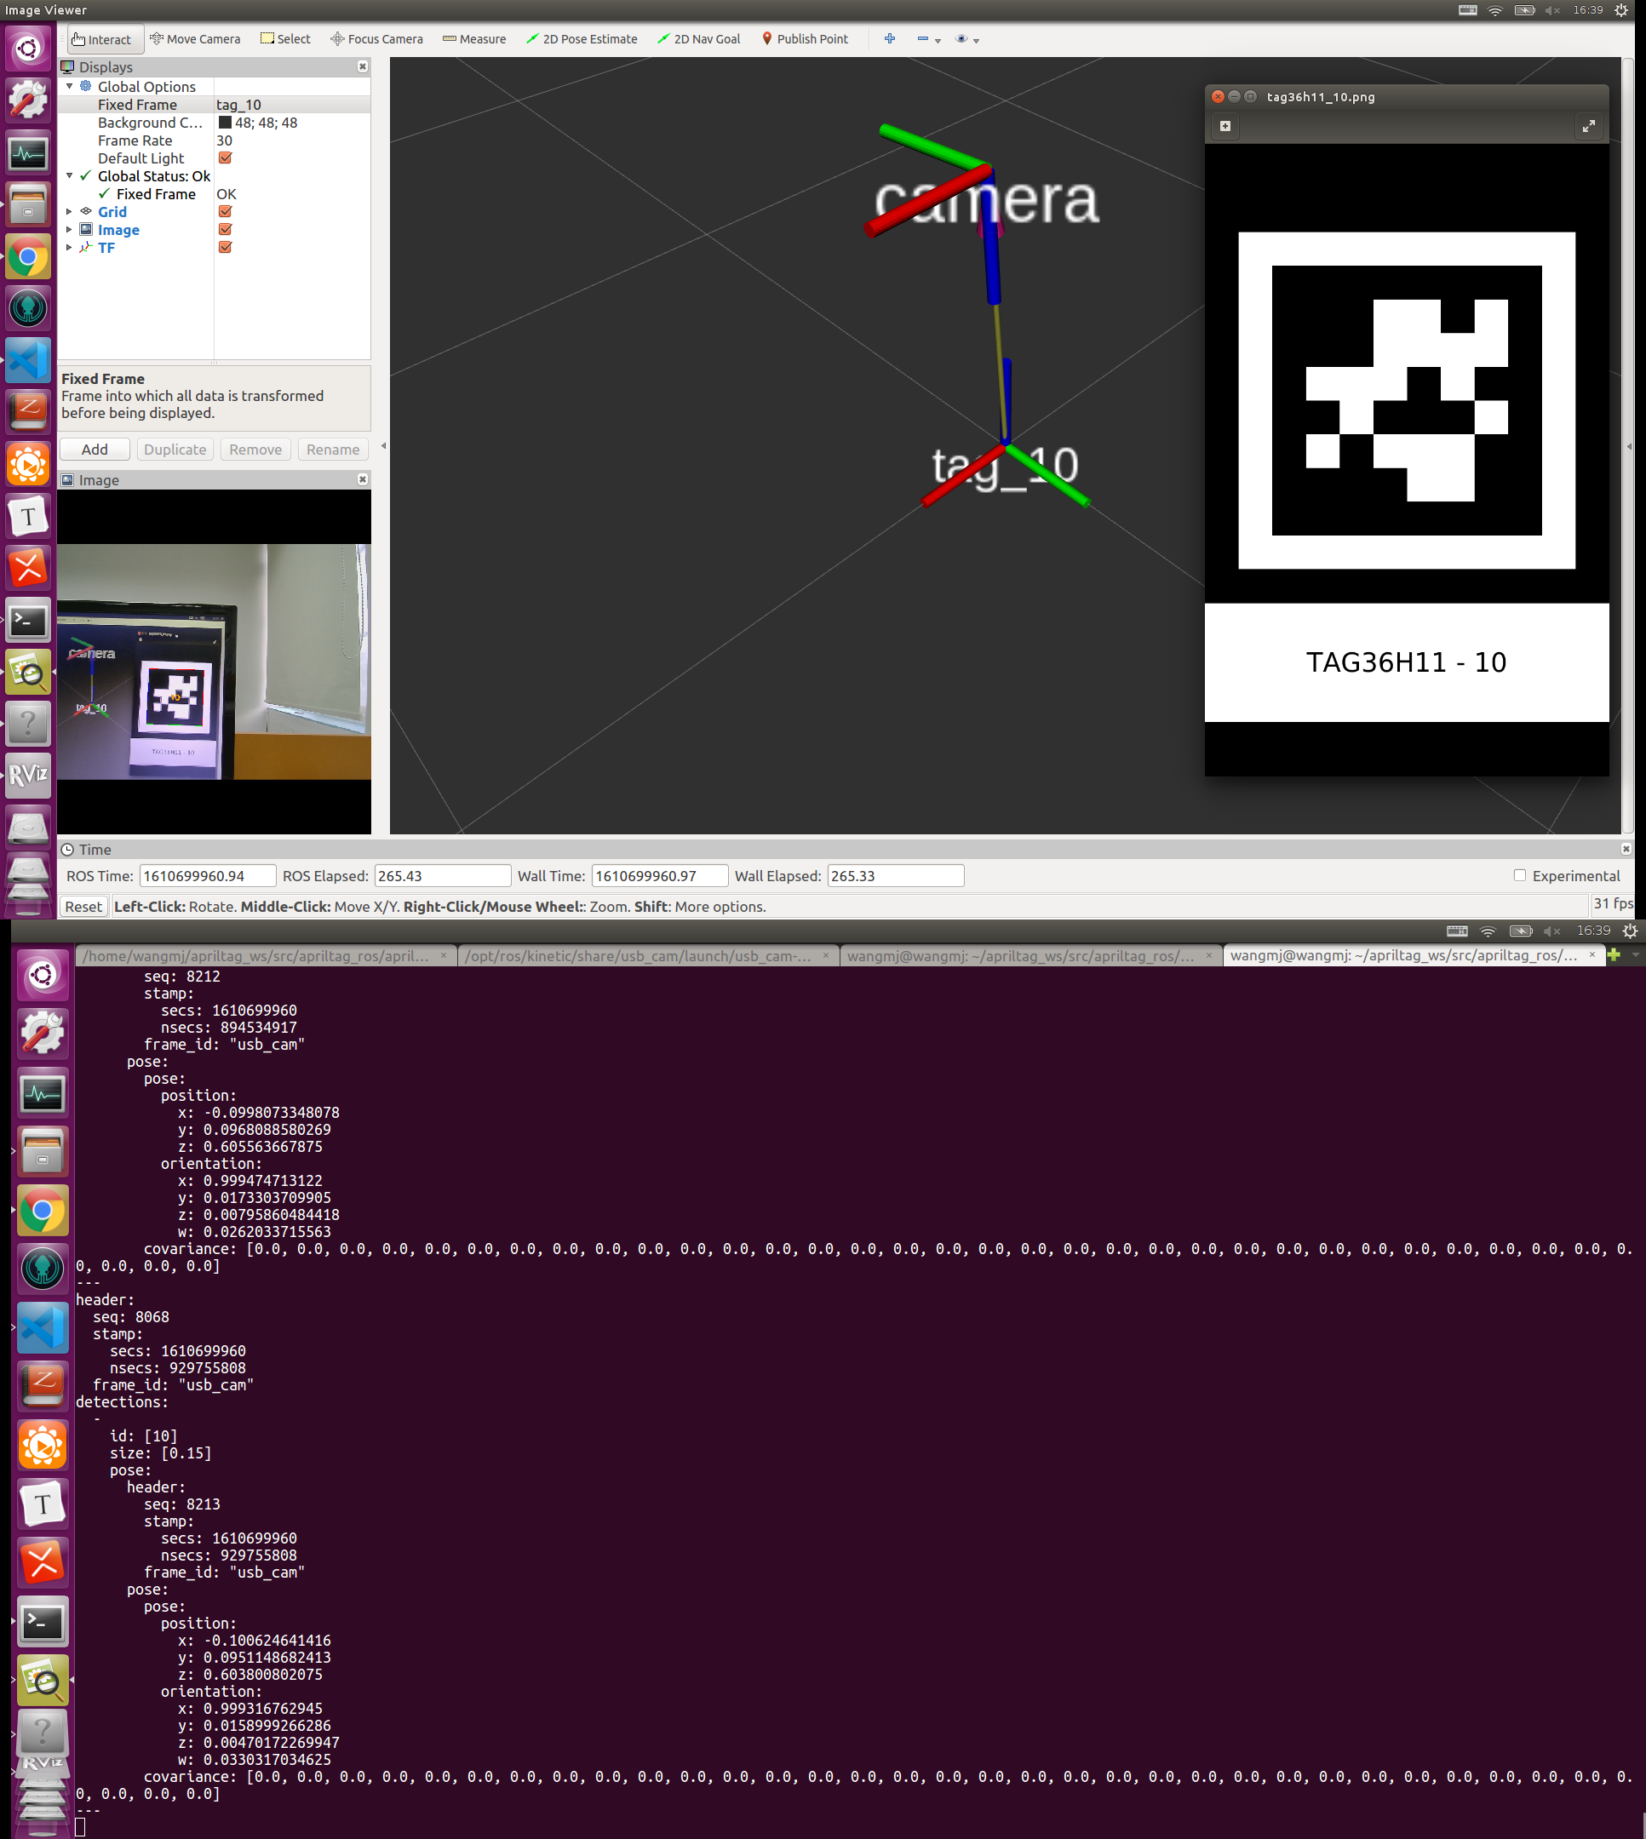Click the Publish Point tool
This screenshot has height=1839, width=1646.
click(804, 39)
